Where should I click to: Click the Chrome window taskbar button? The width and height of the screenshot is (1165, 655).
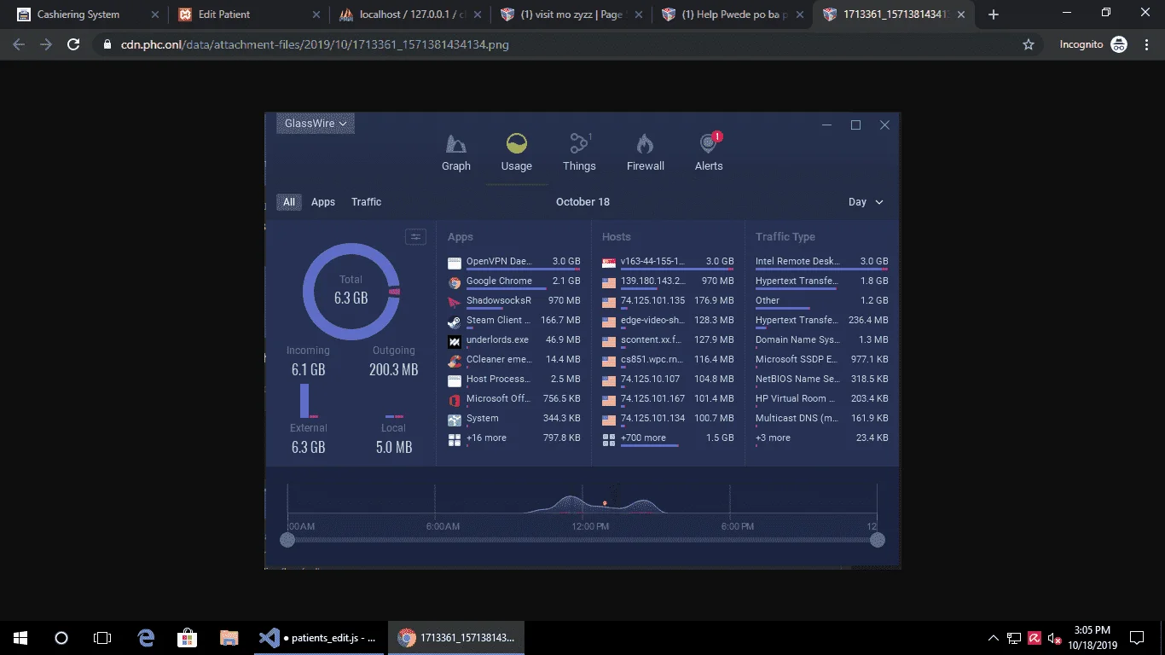point(456,637)
